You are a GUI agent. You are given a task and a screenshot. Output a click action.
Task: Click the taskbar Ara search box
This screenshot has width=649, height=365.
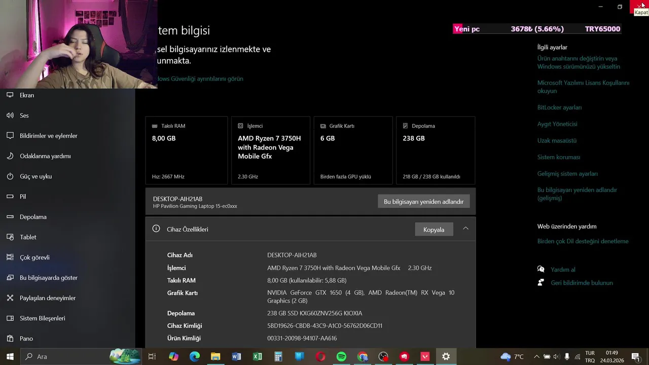point(81,356)
